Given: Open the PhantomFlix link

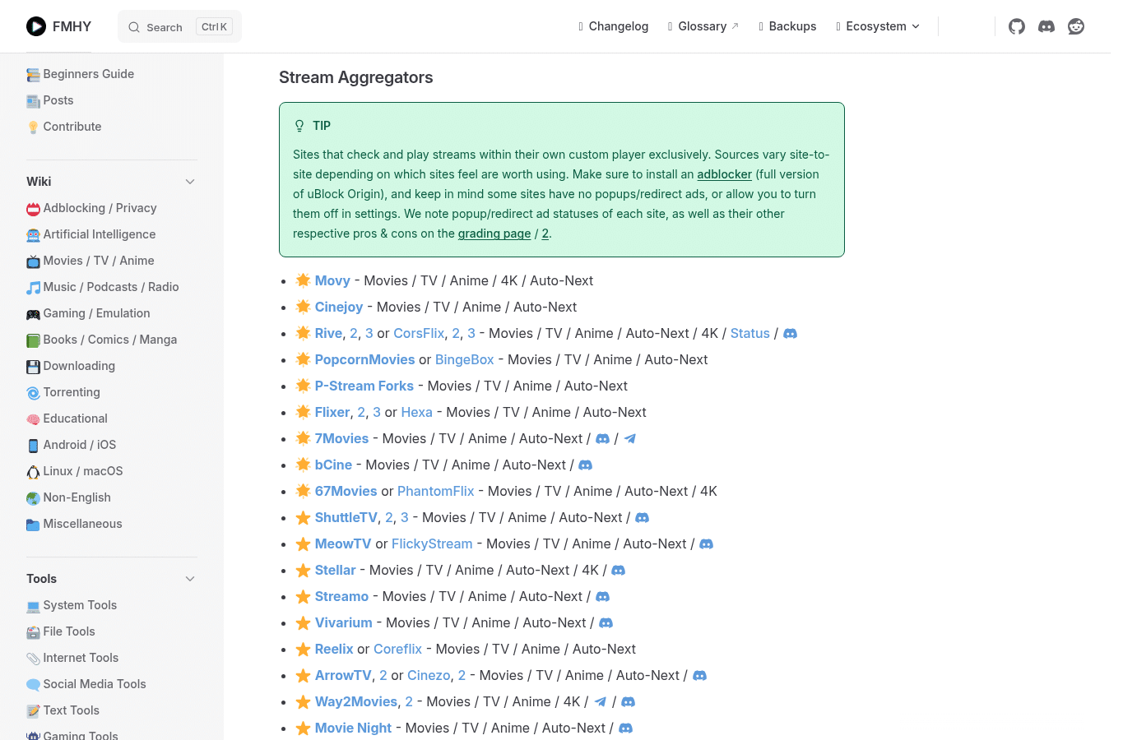Looking at the screenshot, I should coord(436,491).
